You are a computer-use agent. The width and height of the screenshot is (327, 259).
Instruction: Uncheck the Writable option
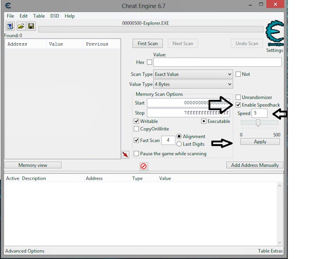[x=136, y=121]
